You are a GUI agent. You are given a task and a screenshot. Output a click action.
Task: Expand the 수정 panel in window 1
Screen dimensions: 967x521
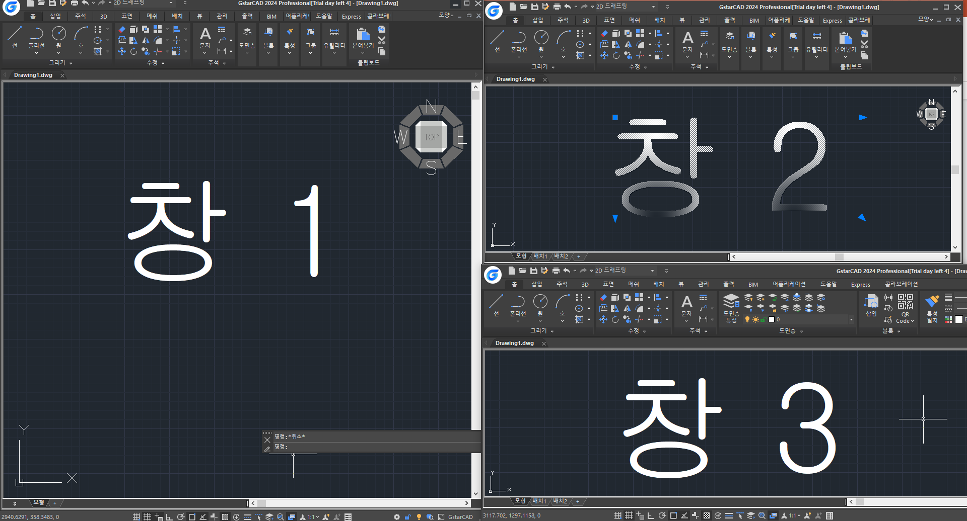pyautogui.click(x=156, y=63)
